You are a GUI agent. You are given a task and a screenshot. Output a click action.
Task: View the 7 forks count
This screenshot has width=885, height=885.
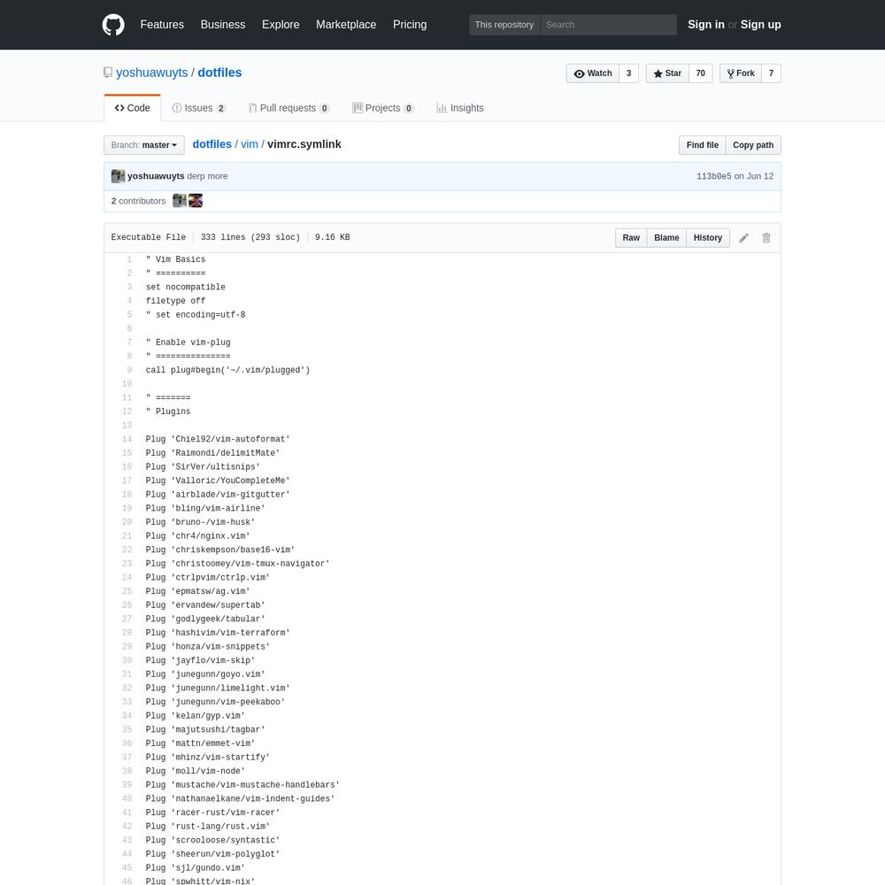(x=771, y=73)
